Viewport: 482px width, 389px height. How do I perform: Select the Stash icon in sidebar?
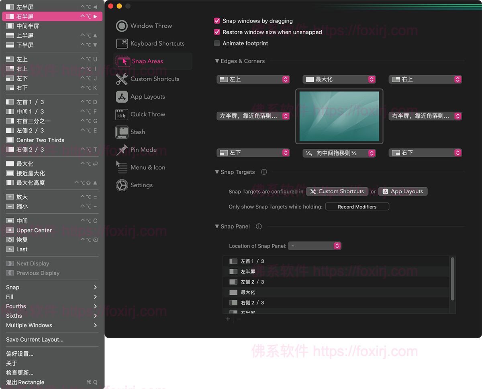(122, 132)
